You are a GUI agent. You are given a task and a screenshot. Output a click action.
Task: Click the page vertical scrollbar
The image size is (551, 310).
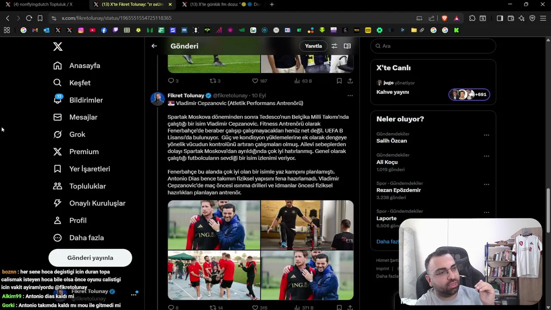point(548,211)
